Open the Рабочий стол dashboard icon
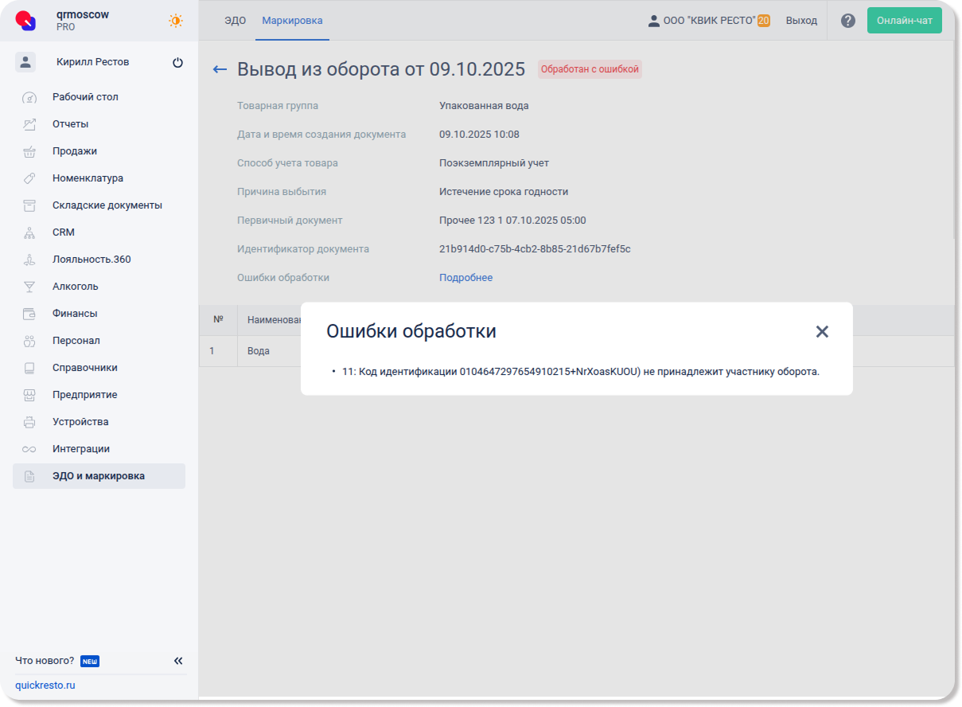Viewport: 962px width, 707px height. point(29,98)
